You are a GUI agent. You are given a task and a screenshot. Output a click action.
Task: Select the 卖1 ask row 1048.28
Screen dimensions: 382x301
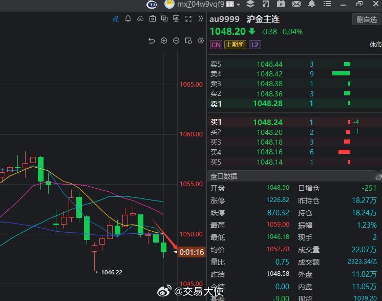294,104
